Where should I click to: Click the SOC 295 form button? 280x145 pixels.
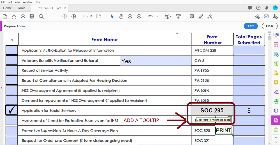[212, 110]
